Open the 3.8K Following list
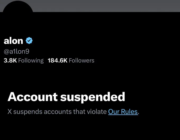The height and width of the screenshot is (140, 180). click(x=24, y=60)
